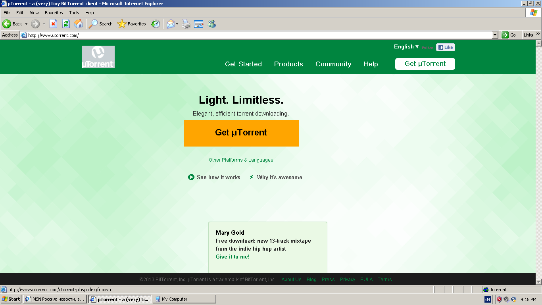Expand the Links toolbar chevron
Viewport: 542px width, 305px height.
(538, 35)
